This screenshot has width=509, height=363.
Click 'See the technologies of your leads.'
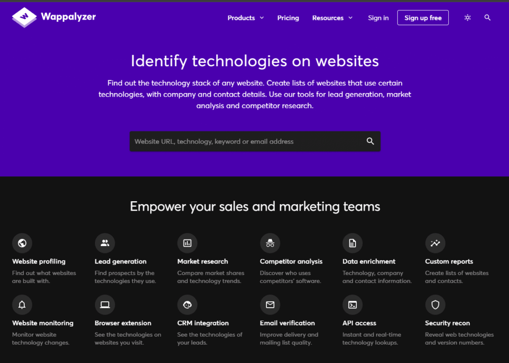pyautogui.click(x=210, y=338)
